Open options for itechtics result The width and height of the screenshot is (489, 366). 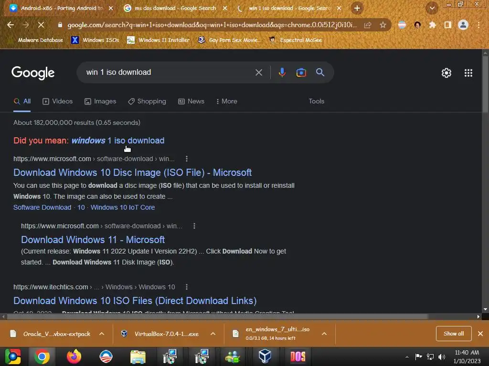[x=187, y=287]
